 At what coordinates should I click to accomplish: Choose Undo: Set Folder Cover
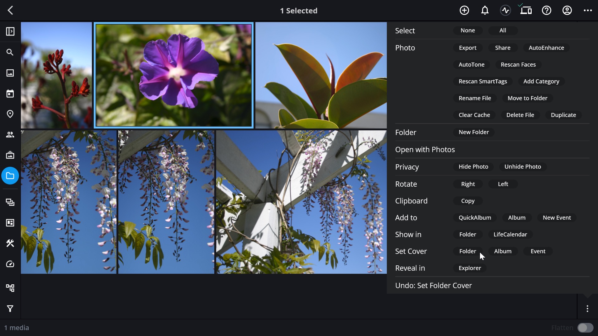point(433,286)
